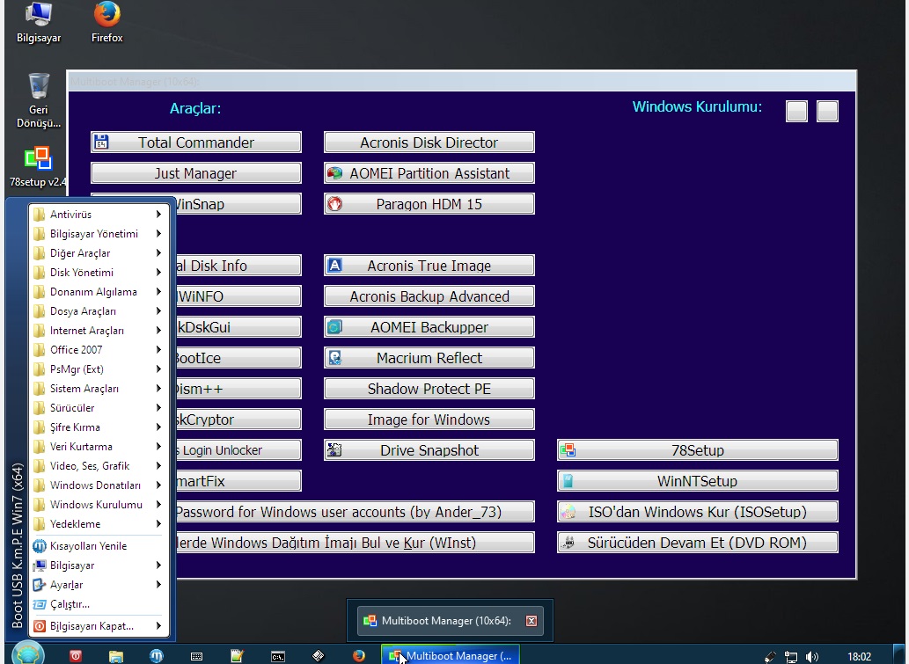
Task: Select Çalıştır... from the start menu
Action: [x=70, y=604]
